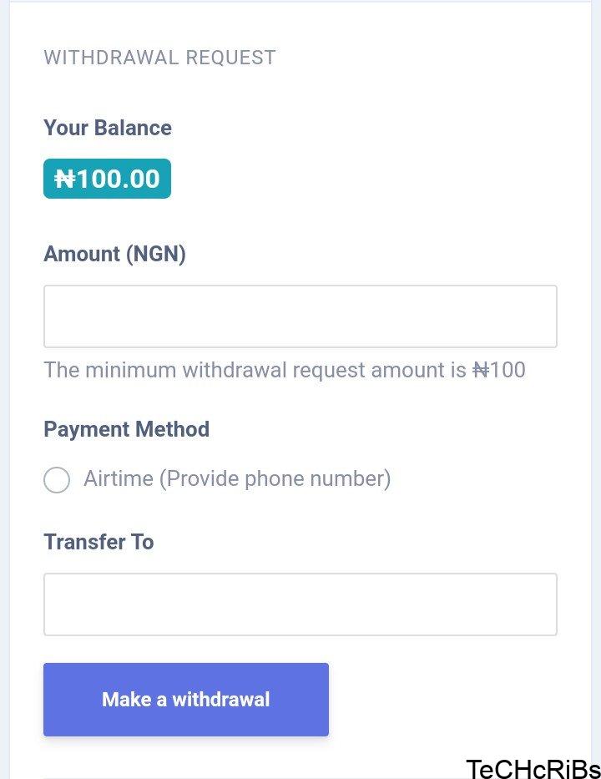
Task: Click the Amount (NGN) input field
Action: (300, 316)
